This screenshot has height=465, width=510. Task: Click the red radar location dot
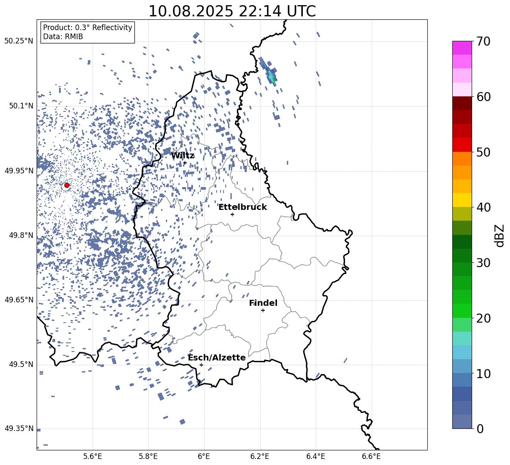tap(67, 185)
